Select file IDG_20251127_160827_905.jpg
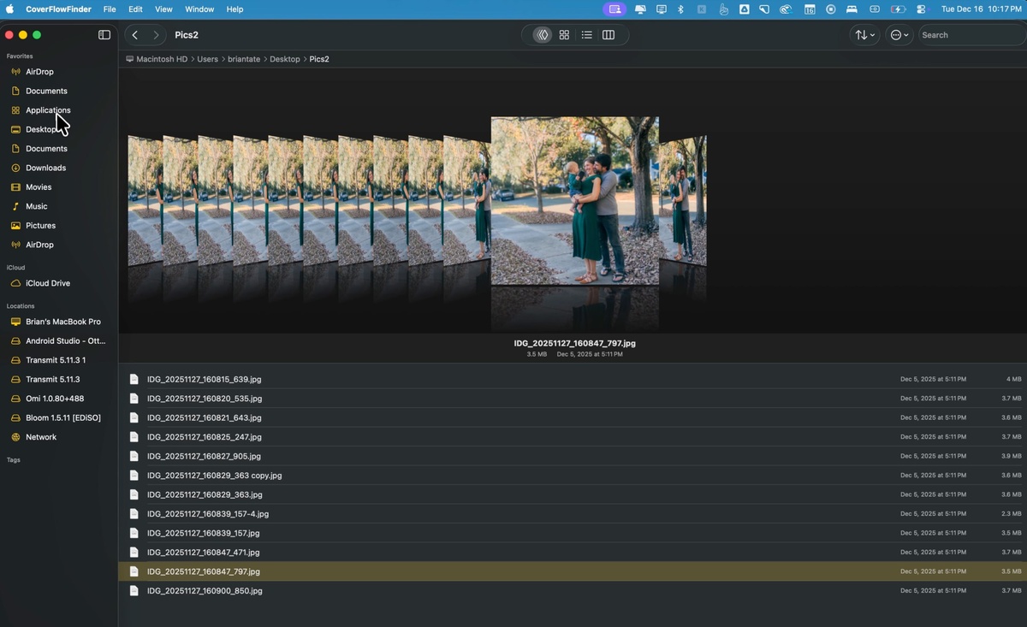This screenshot has height=627, width=1027. tap(573, 456)
